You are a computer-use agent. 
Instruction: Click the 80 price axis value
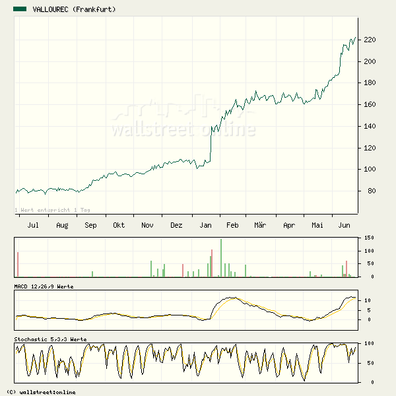click(372, 191)
